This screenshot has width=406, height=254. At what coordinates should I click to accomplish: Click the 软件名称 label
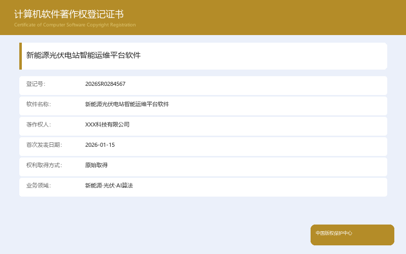click(x=39, y=104)
